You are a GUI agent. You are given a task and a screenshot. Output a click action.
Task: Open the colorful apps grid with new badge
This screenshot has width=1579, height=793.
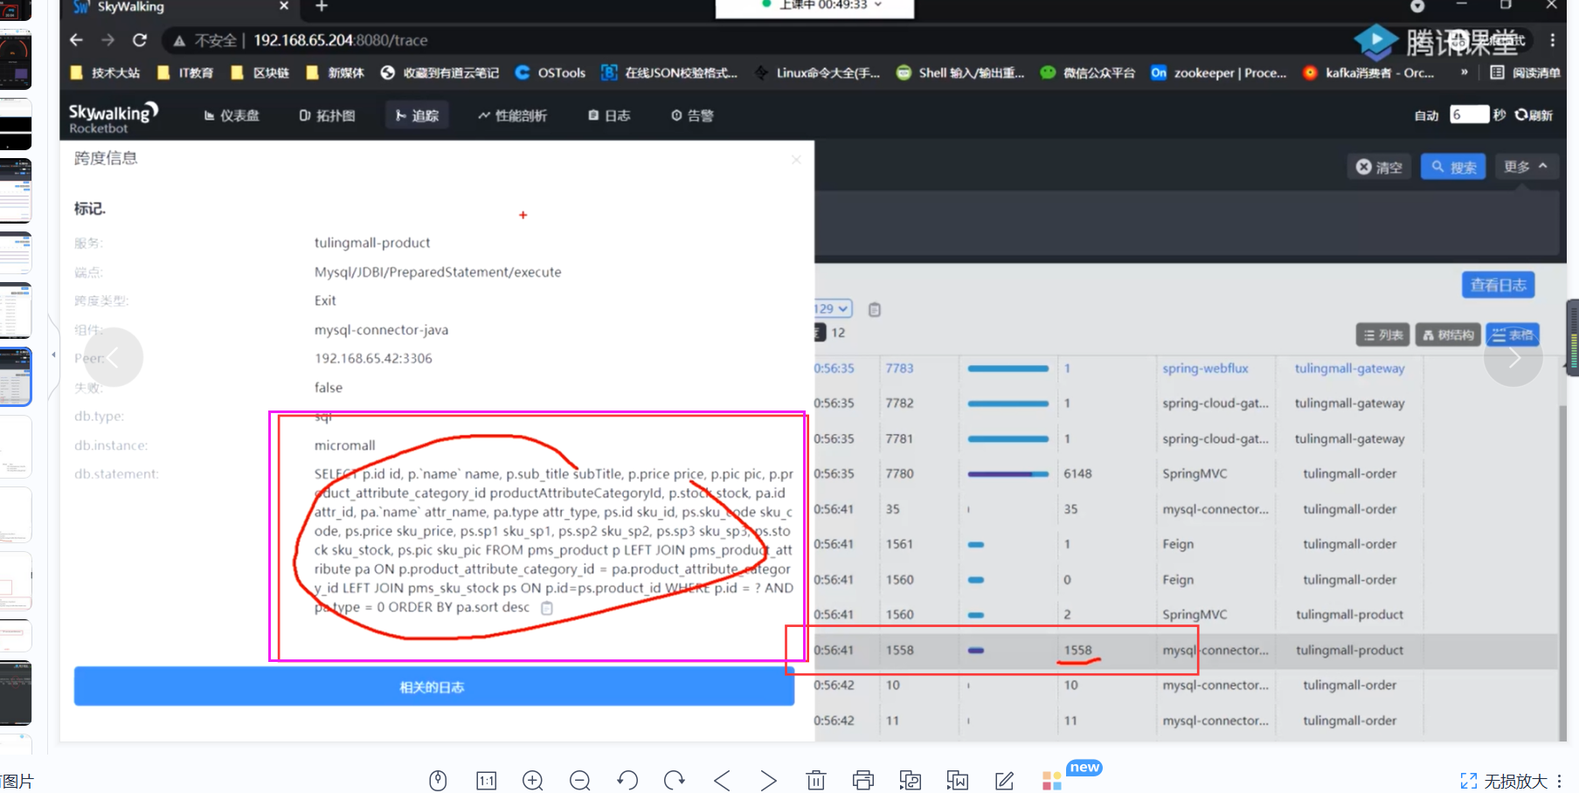(x=1052, y=780)
